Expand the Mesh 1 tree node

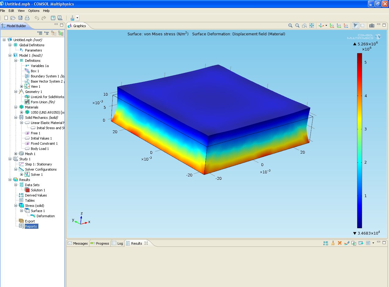tap(16, 154)
